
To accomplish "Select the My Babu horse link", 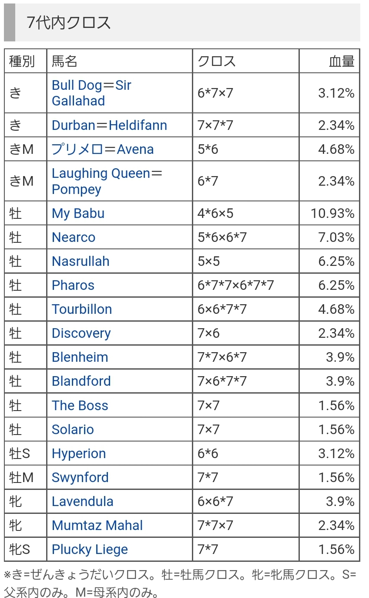I will click(78, 214).
